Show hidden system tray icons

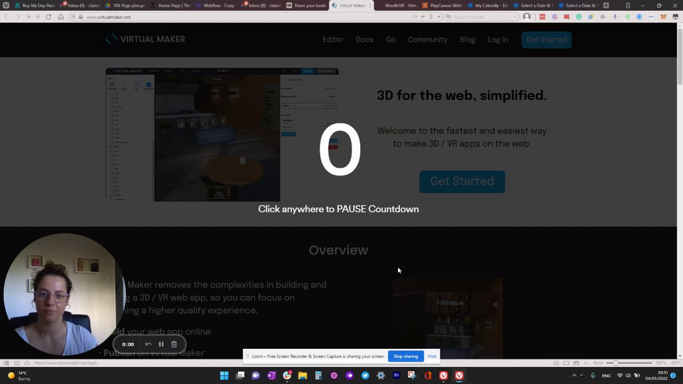click(574, 375)
